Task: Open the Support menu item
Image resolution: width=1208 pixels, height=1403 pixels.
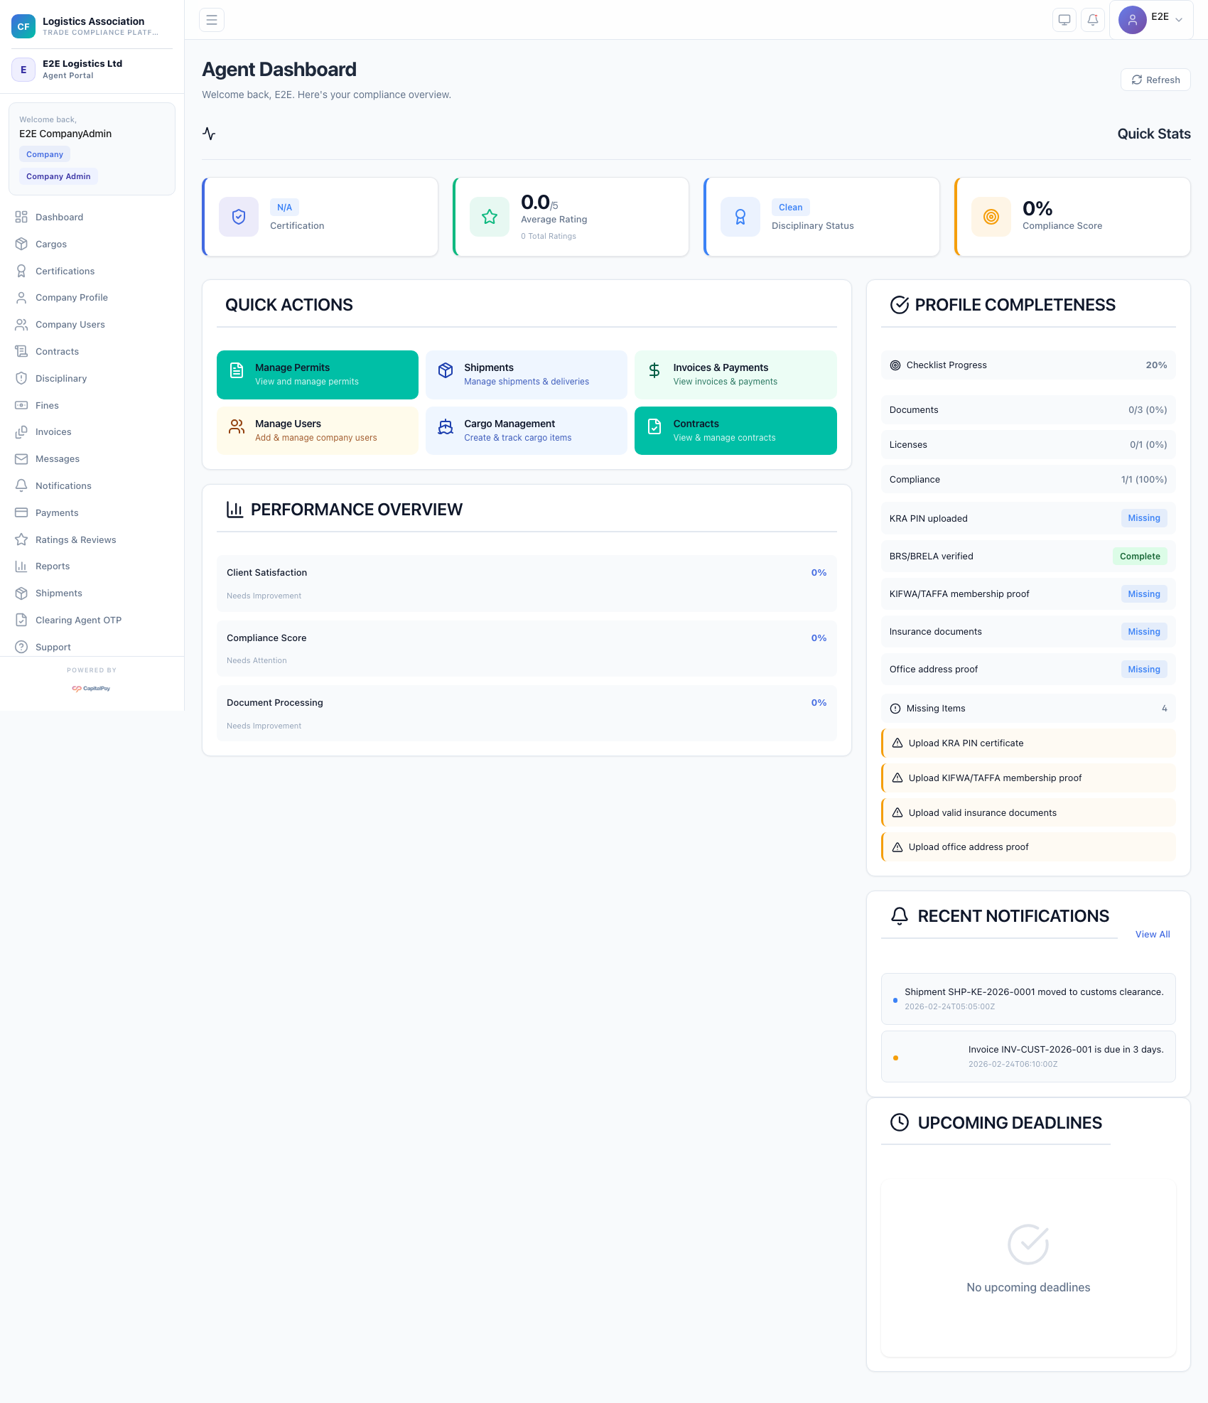Action: (53, 647)
